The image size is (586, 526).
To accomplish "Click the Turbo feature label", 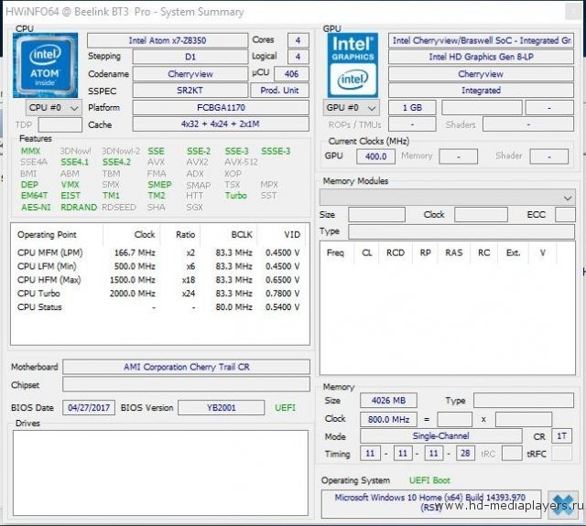I will click(x=236, y=196).
